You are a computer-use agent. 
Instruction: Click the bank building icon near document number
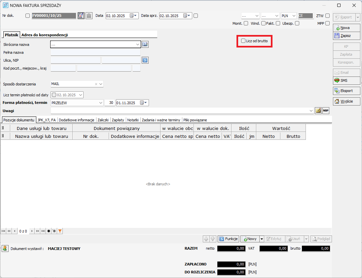click(89, 16)
